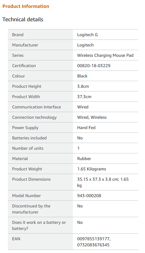Click the Technical details heading
Screen dimensions: 145x253
pos(23,19)
